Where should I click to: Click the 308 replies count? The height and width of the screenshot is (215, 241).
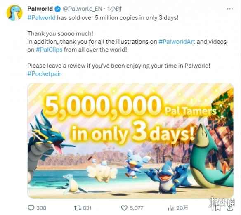point(41,208)
